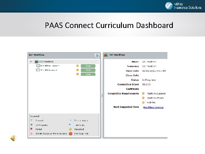Click the Credit Received From Outside label
The height and width of the screenshot is (154, 205).
pyautogui.click(x=51, y=133)
